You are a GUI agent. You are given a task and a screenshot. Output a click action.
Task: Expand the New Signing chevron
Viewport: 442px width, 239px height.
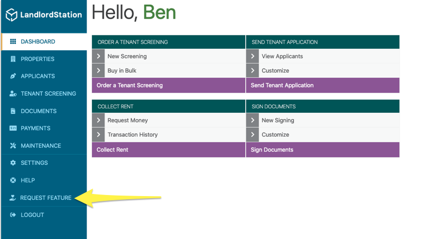253,120
